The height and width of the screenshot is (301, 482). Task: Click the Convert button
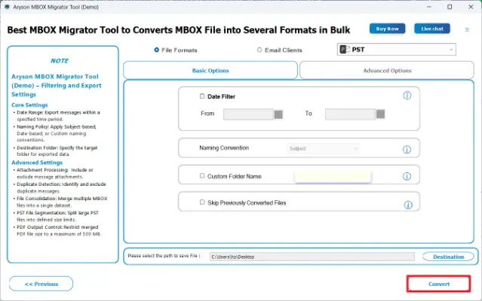tap(439, 284)
